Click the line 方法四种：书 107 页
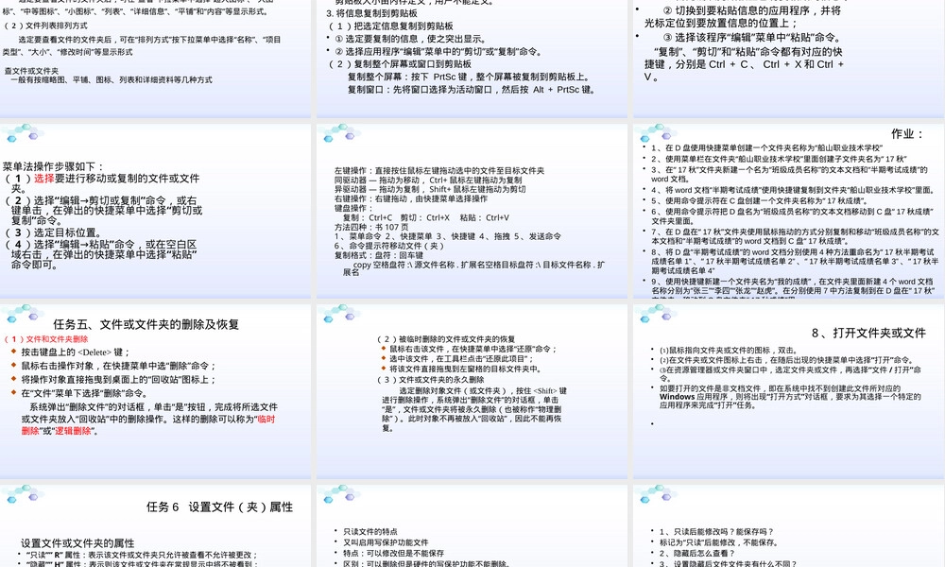Viewport: 945px width, 567px height. point(371,227)
